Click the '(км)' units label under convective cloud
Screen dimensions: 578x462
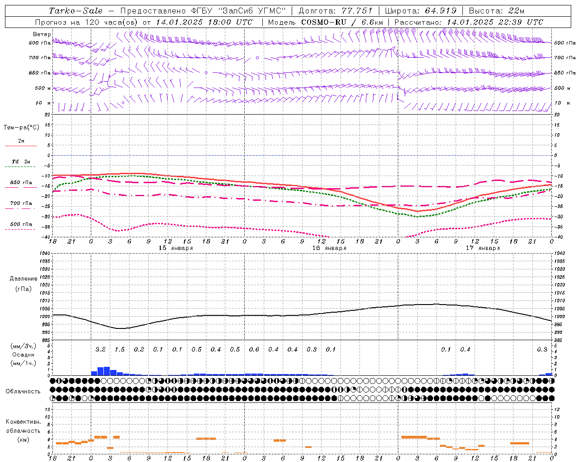pos(23,439)
